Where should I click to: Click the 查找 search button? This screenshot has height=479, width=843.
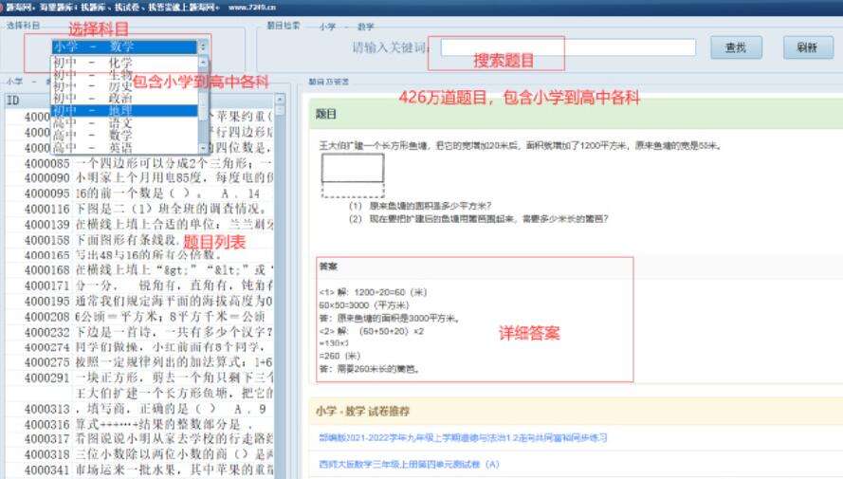(736, 47)
